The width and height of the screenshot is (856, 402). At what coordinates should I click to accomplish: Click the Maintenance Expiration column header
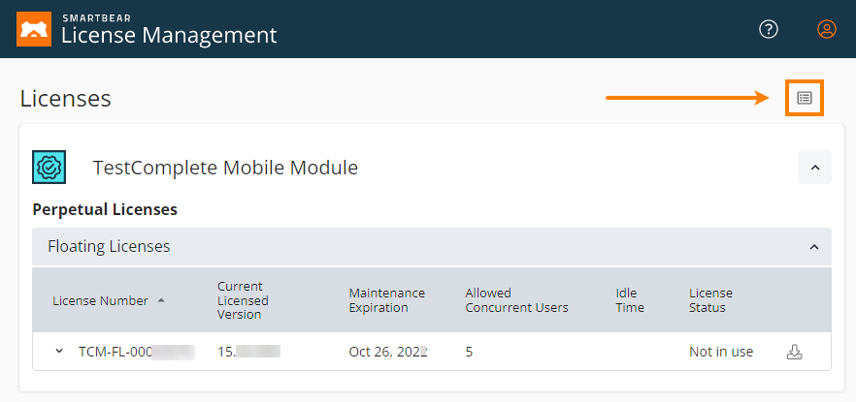[x=386, y=300]
